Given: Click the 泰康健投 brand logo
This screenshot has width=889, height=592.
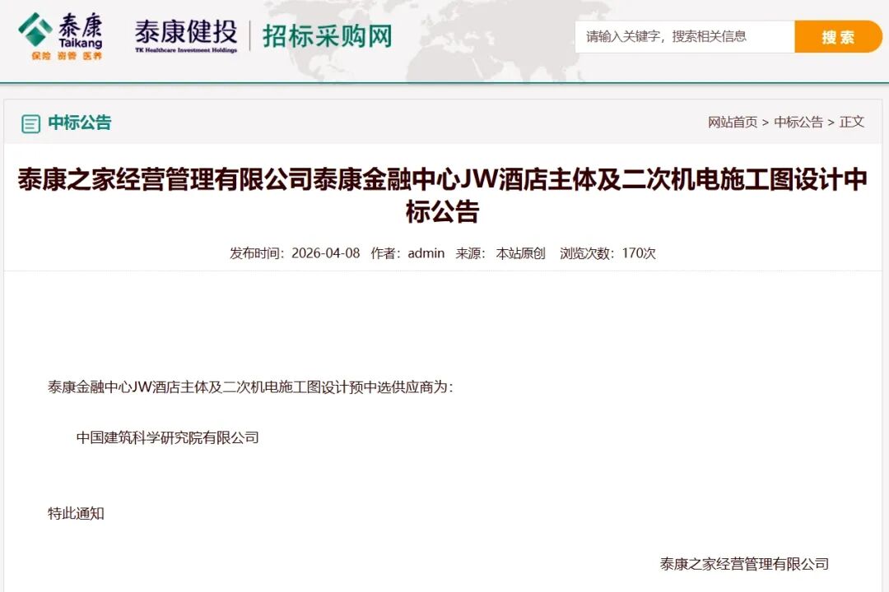Looking at the screenshot, I should 185,32.
